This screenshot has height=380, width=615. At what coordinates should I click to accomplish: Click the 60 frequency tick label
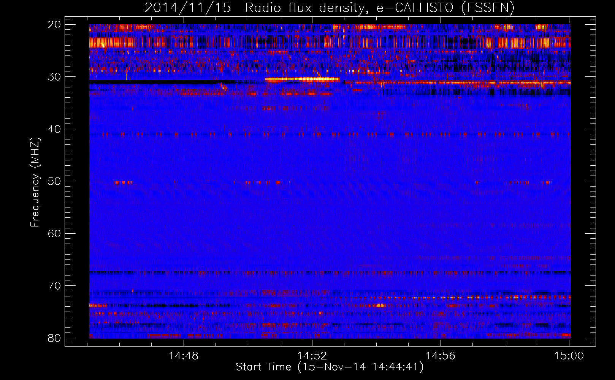(x=55, y=233)
